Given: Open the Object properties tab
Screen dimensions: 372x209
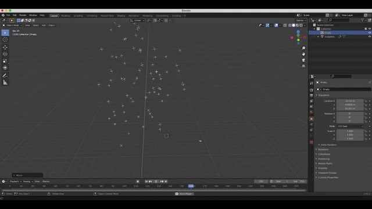Looking at the screenshot, I should point(312,118).
